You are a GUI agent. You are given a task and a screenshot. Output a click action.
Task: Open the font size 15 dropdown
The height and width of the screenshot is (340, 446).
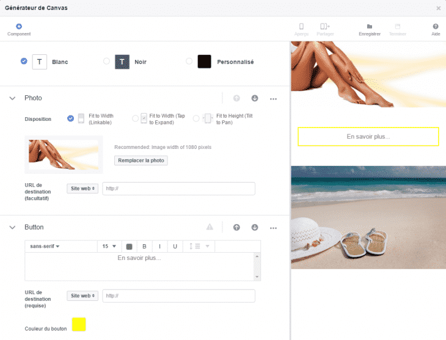[109, 246]
